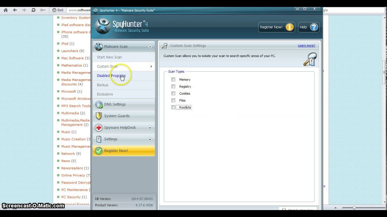This screenshot has width=387, height=217.
Task: Open Launchers category link in browser
Action: coord(70,51)
